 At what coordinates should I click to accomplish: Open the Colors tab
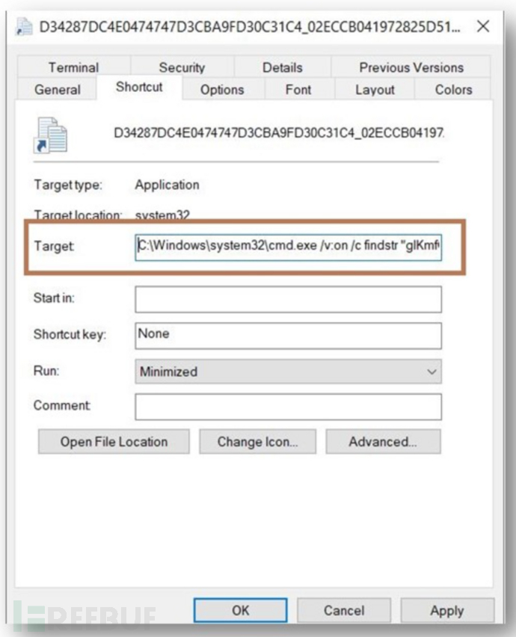click(x=453, y=90)
